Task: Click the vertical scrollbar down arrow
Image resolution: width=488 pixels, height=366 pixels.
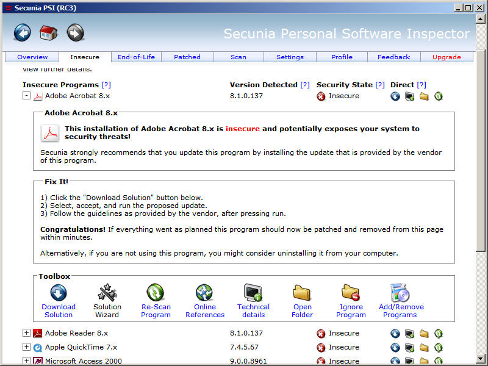Action: [x=483, y=359]
